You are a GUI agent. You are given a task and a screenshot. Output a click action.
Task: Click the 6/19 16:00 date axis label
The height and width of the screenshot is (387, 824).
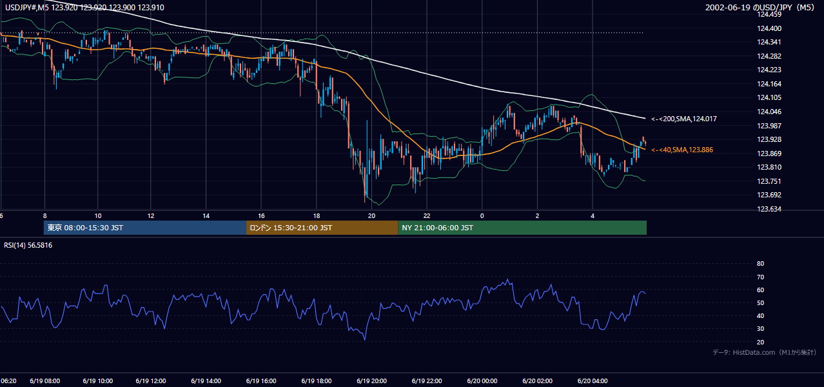[x=262, y=381]
